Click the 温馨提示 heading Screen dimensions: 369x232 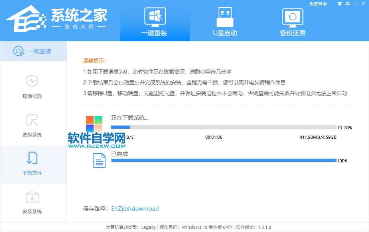point(94,61)
